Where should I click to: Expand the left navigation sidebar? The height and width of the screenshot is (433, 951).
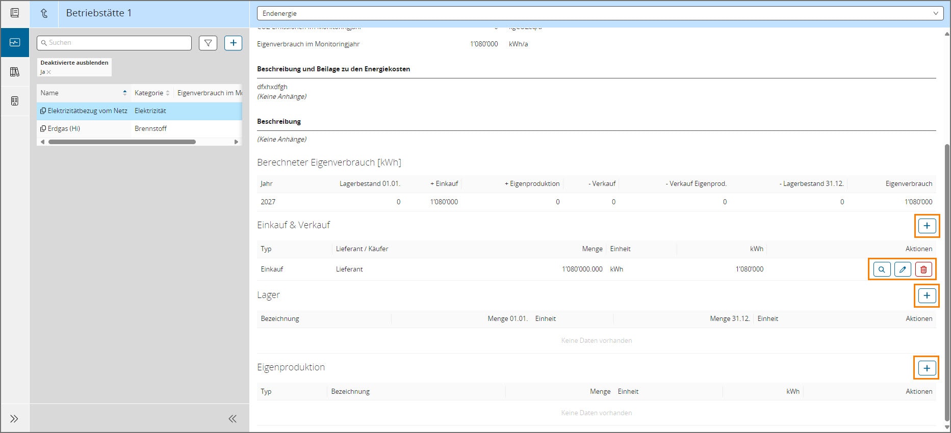pos(14,419)
